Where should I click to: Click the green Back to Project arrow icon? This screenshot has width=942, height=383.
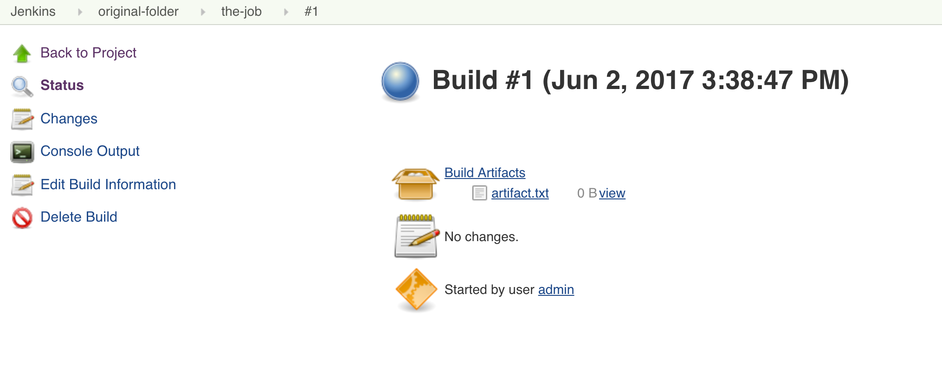coord(22,53)
